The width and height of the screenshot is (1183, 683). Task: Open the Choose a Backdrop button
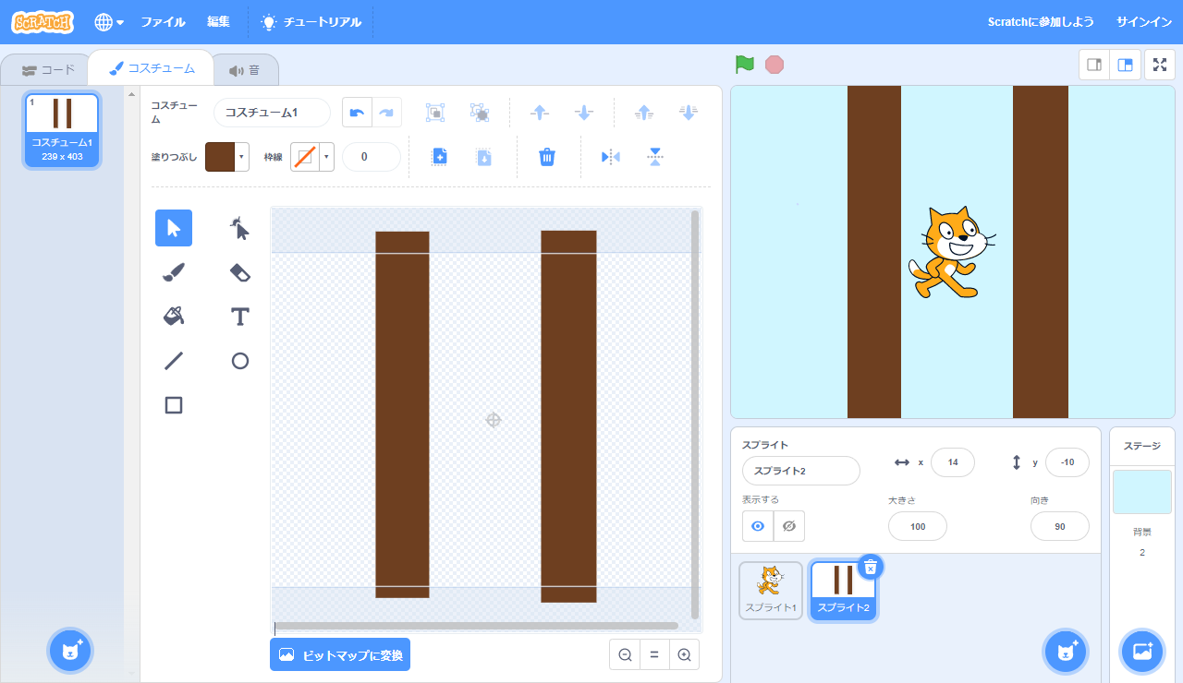[1142, 652]
